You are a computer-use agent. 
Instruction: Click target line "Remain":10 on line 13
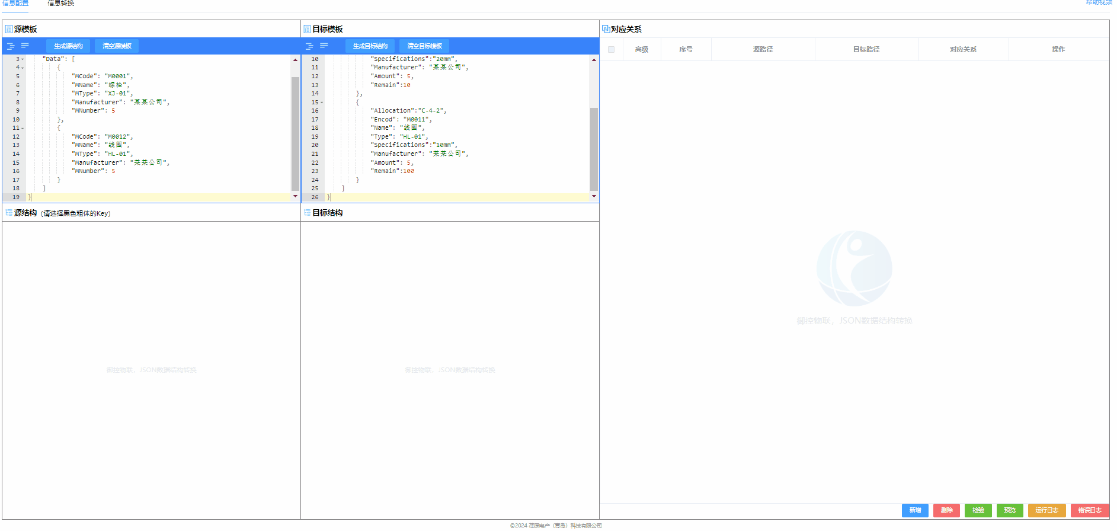tap(391, 85)
